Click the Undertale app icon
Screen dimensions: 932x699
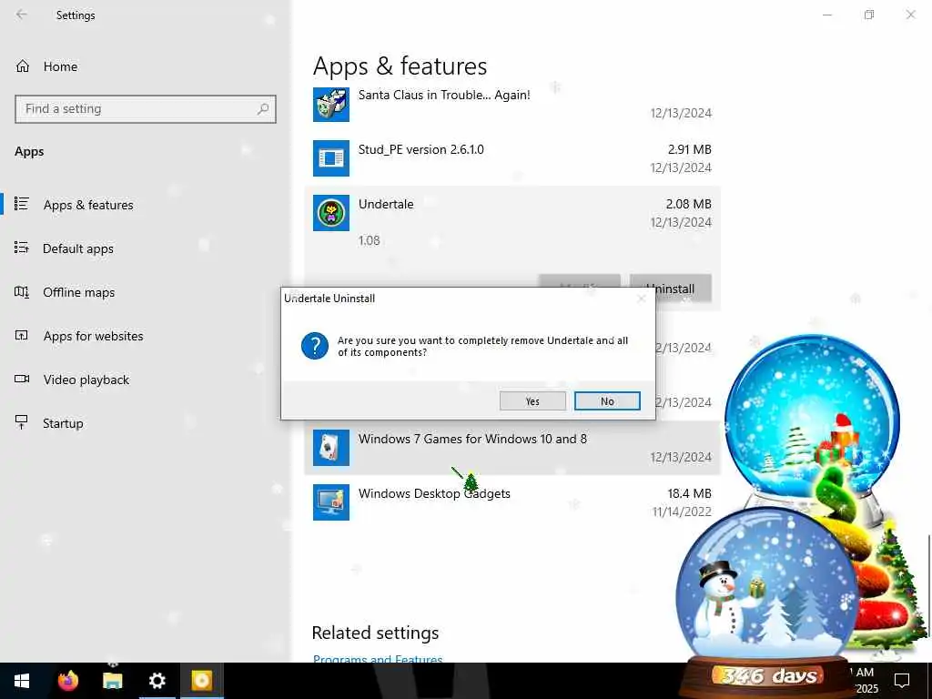click(331, 213)
